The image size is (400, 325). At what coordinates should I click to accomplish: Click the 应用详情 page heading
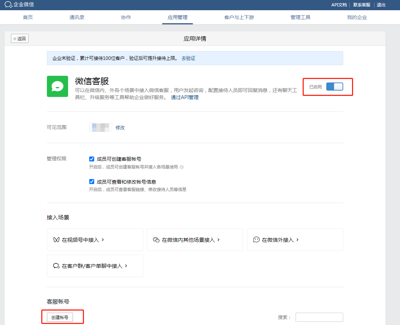[x=195, y=38]
